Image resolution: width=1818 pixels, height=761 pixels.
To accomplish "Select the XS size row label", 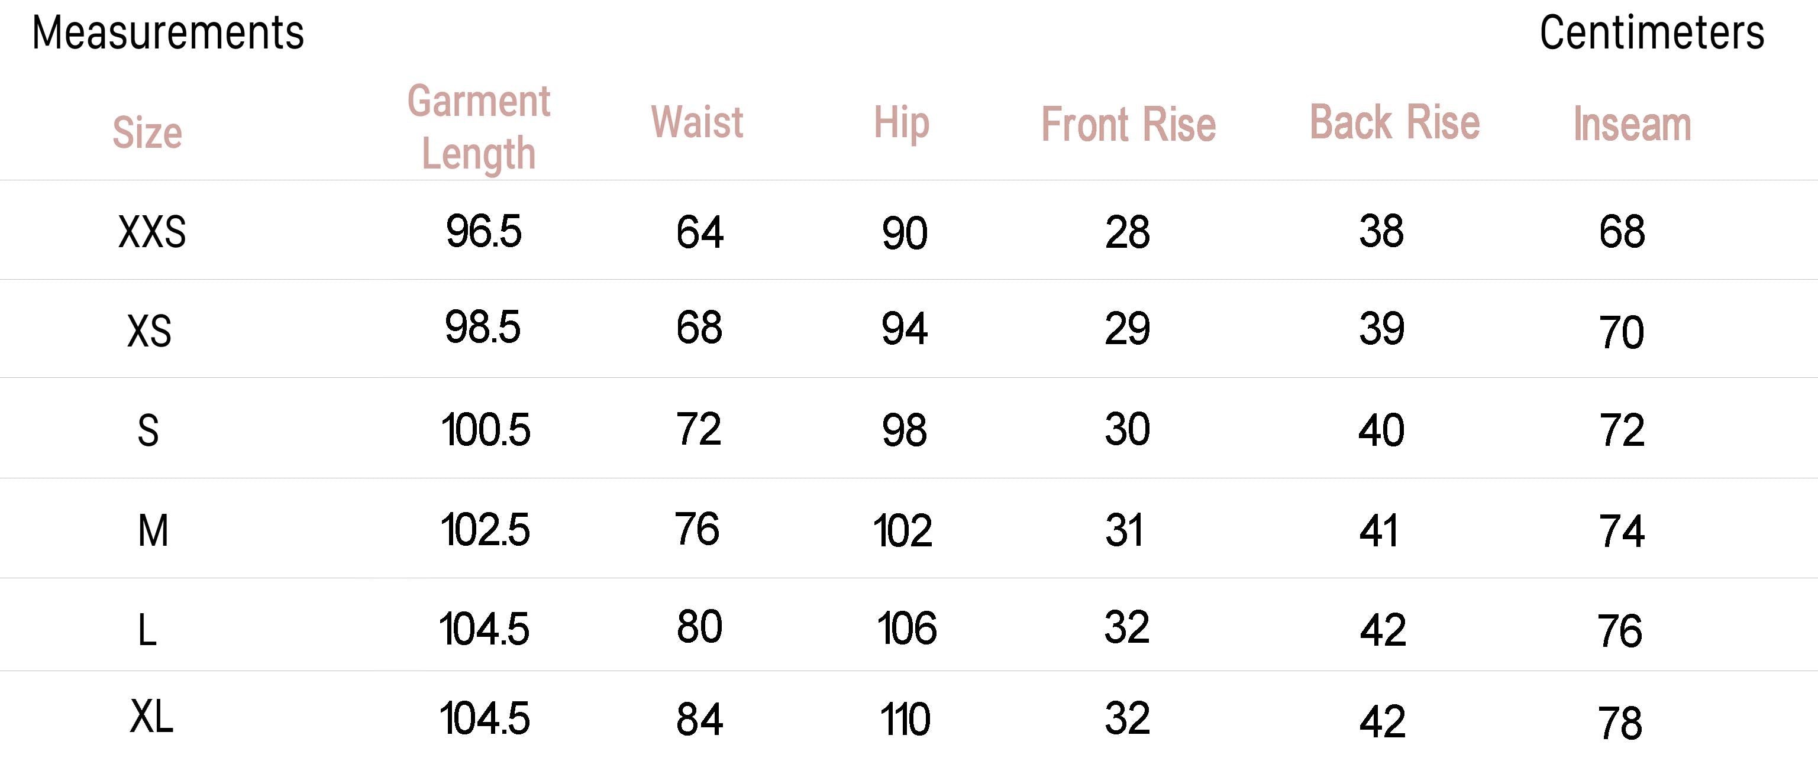I will pyautogui.click(x=149, y=331).
